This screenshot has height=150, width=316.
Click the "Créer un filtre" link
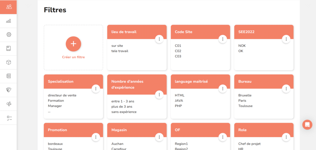[73, 57]
